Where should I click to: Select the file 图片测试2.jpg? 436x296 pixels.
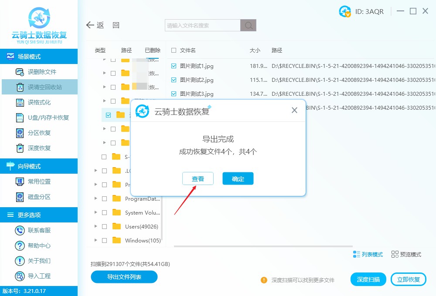(x=197, y=80)
